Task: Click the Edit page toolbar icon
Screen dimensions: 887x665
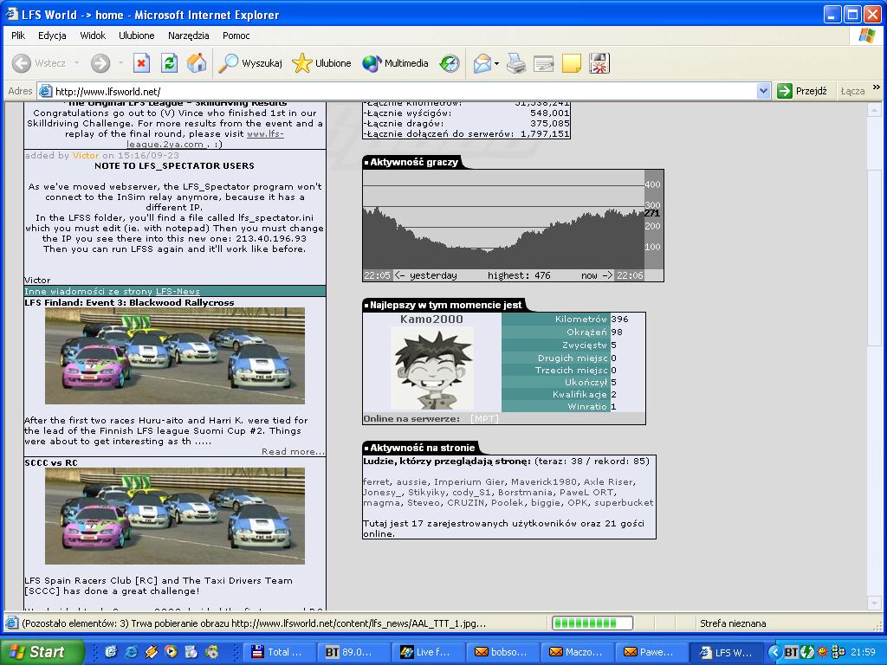Action: 544,63
